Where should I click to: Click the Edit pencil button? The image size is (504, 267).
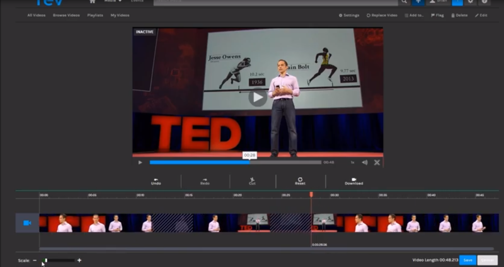(x=481, y=15)
